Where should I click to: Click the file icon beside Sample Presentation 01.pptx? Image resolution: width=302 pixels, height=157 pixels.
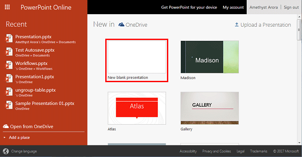tap(9, 105)
